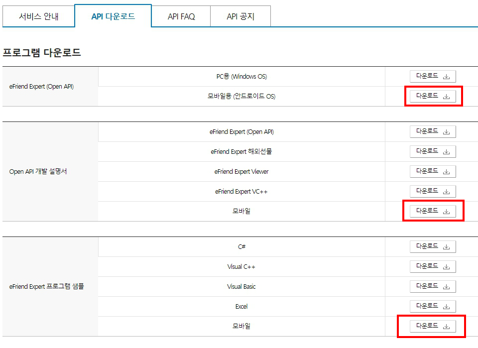Download the mobile Android OS installer
The width and height of the screenshot is (478, 348).
[x=432, y=96]
